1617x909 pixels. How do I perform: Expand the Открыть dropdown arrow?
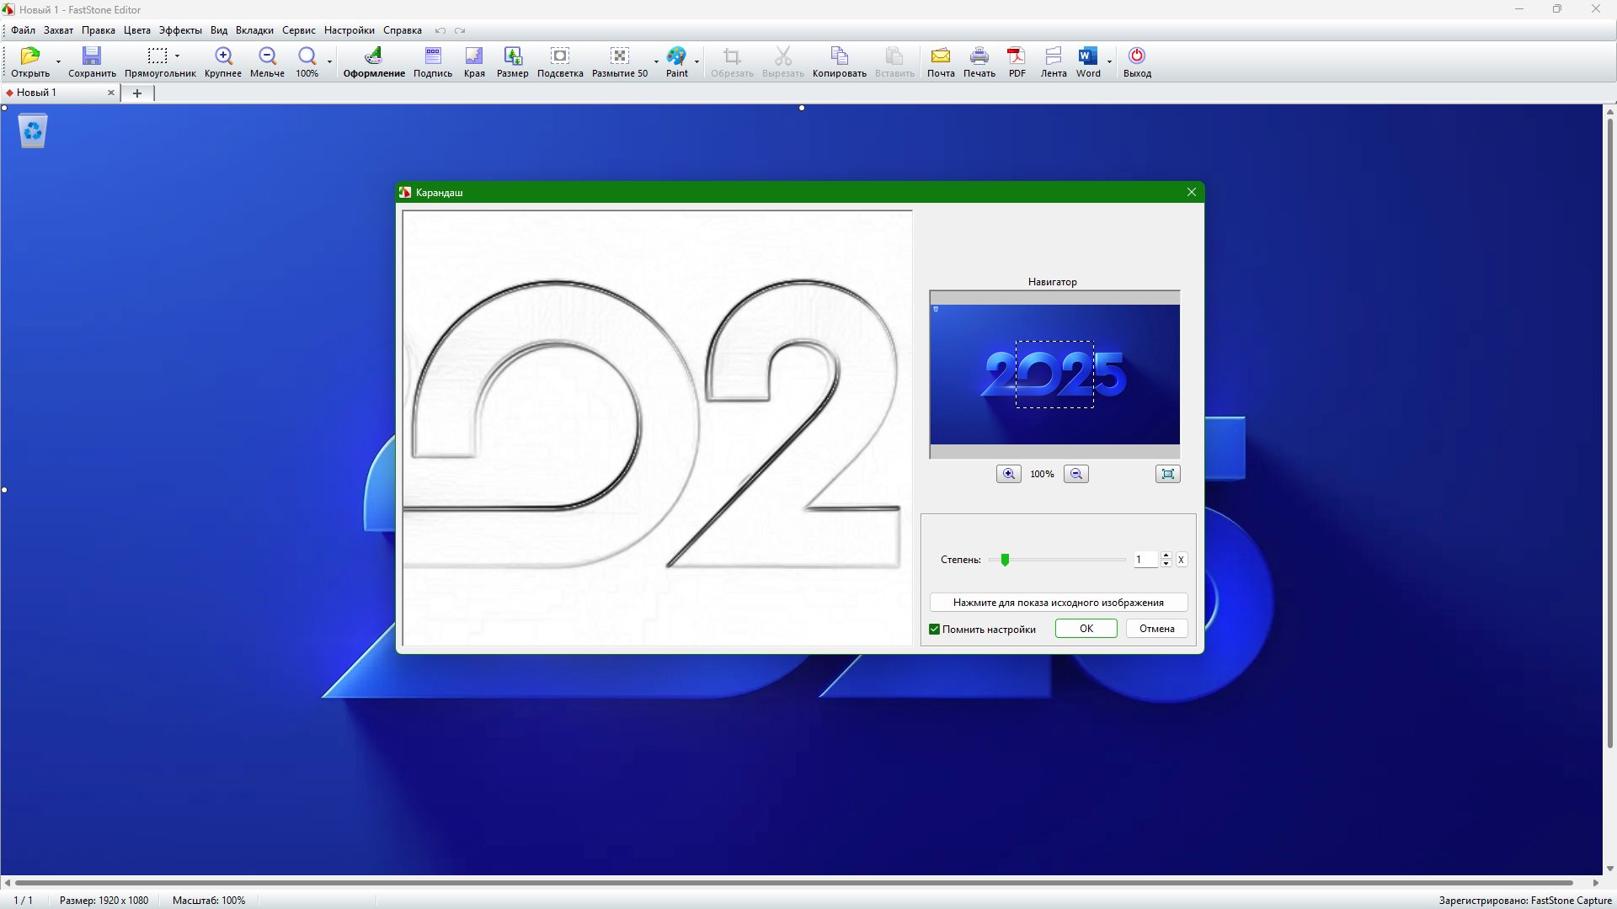click(x=58, y=61)
